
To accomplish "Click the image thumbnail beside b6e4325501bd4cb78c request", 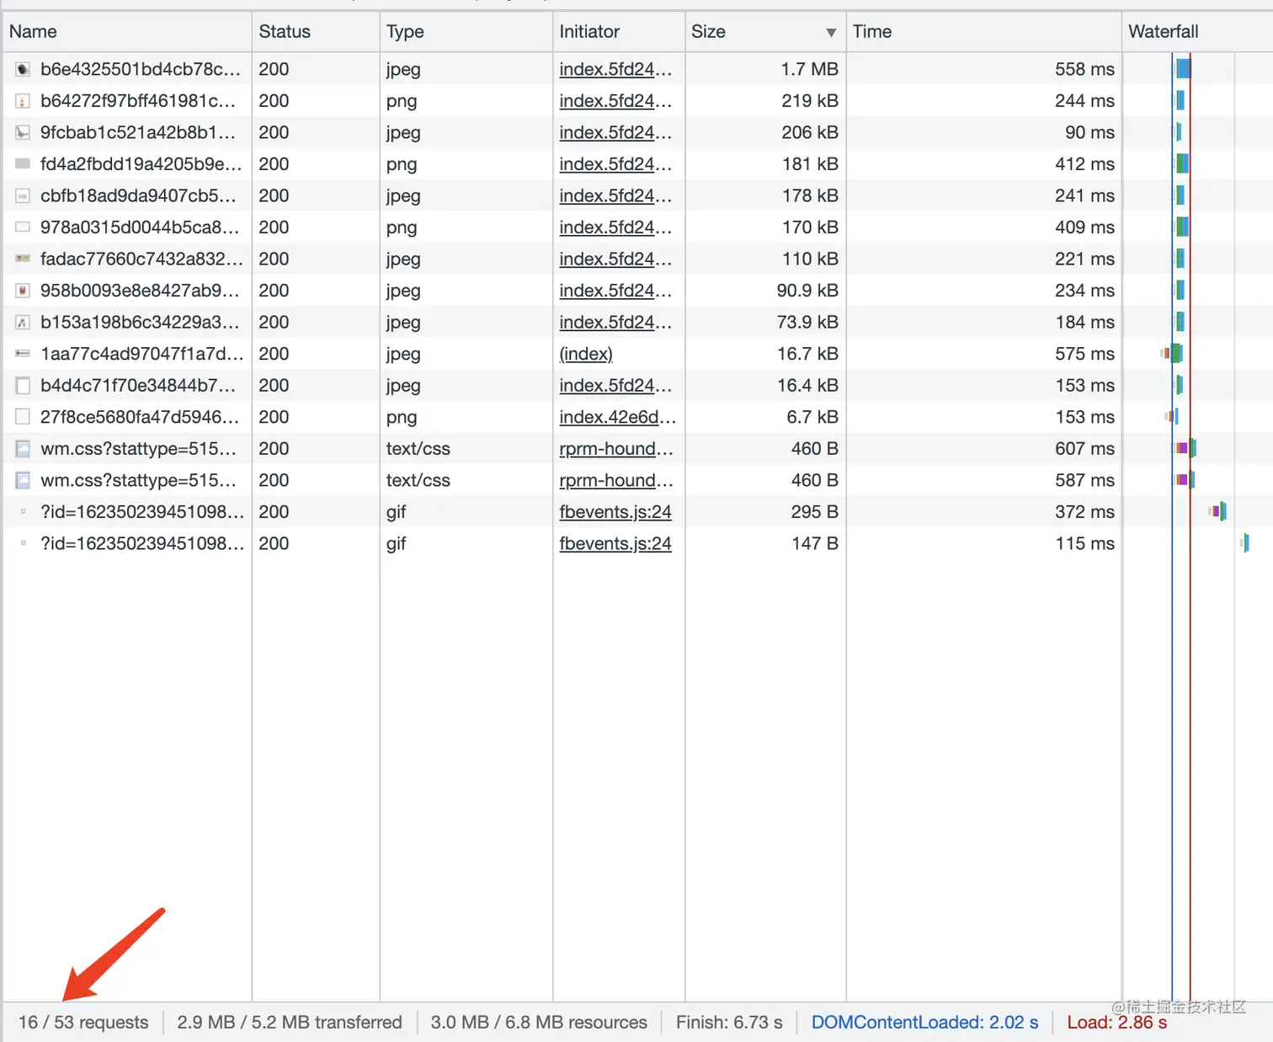I will click(23, 69).
